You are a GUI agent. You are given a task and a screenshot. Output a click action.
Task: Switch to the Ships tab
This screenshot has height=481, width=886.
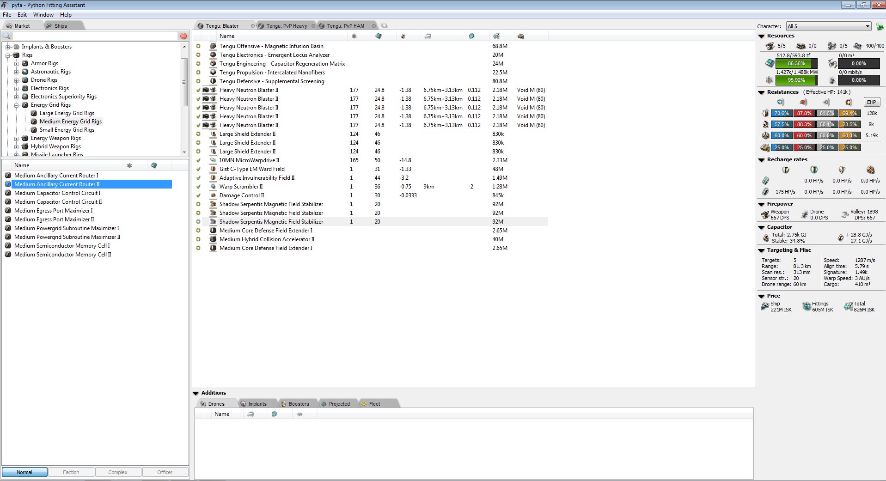(61, 26)
